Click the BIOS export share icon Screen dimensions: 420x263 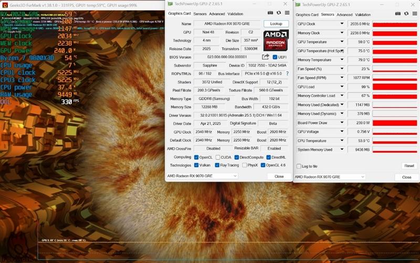pos(266,57)
